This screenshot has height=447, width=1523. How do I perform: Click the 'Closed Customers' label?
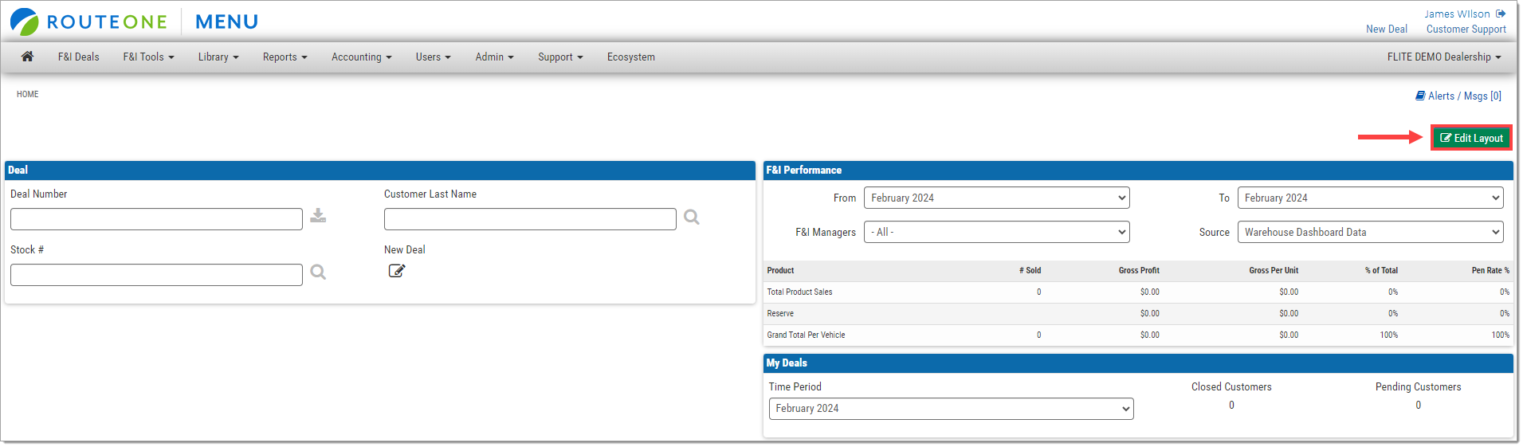[x=1231, y=386]
